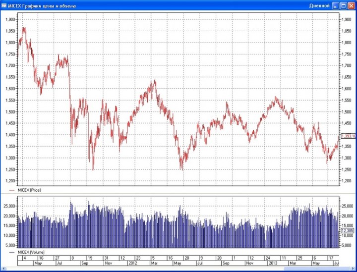The width and height of the screenshot is (357, 272).
Task: Click the Дневной period label in title bar
Action: coord(319,5)
